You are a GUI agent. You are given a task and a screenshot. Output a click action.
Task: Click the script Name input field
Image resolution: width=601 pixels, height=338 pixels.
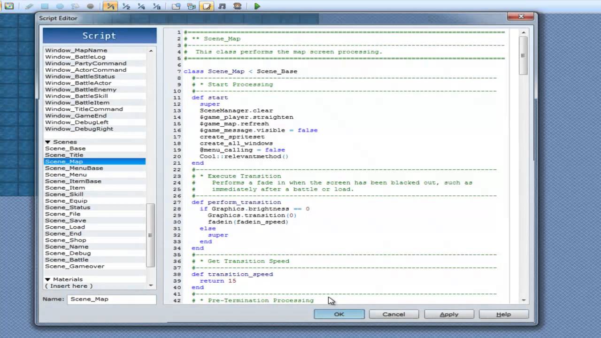[112, 299]
